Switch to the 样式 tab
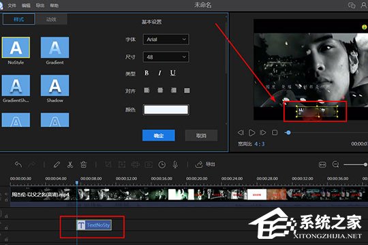This screenshot has height=245, width=368. click(19, 19)
